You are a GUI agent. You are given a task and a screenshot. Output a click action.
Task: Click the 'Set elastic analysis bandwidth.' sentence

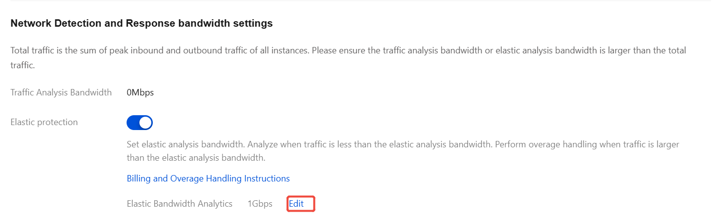pos(185,145)
